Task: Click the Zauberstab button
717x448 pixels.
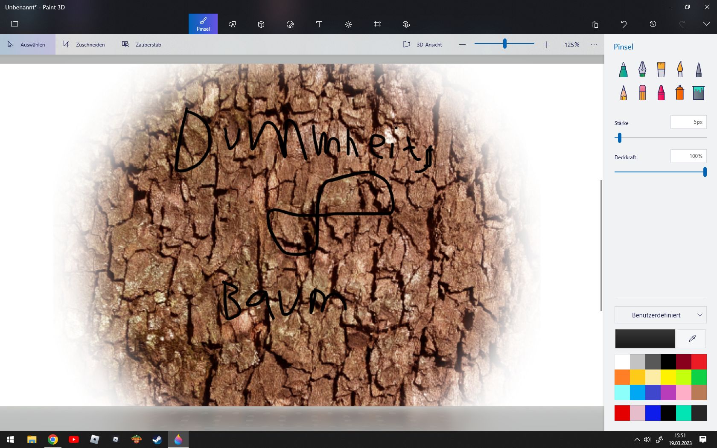Action: pyautogui.click(x=142, y=45)
